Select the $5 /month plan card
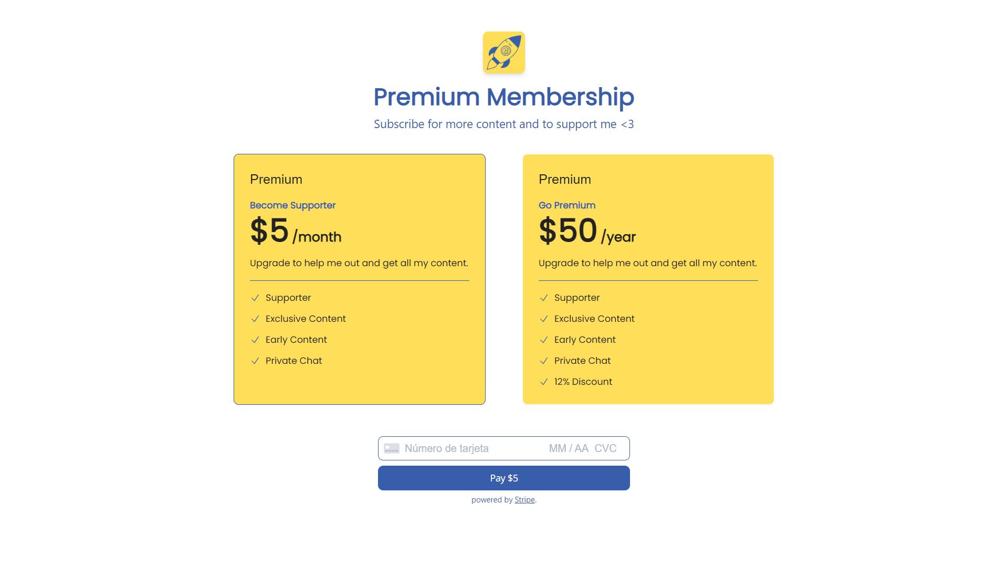Viewport: 1008px width, 567px height. click(360, 279)
